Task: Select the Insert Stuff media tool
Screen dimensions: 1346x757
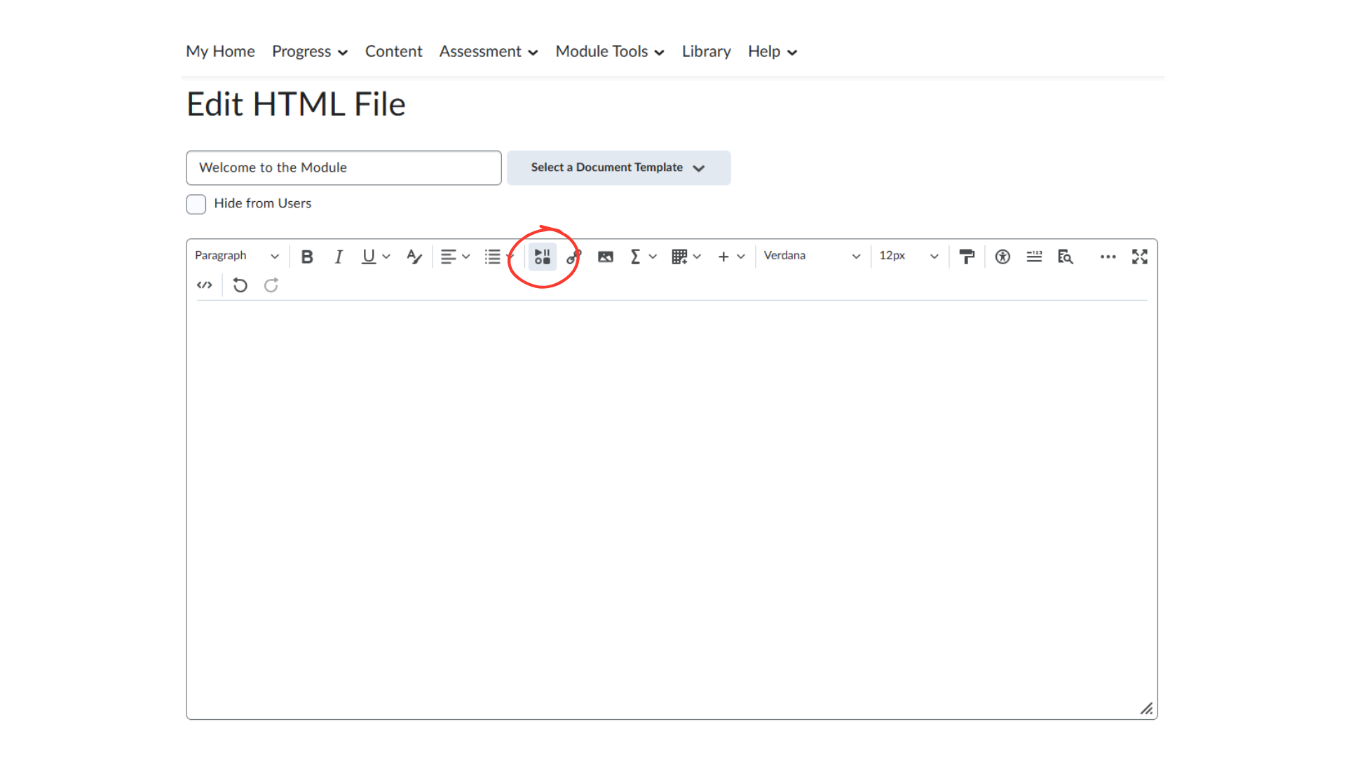Action: coord(541,257)
